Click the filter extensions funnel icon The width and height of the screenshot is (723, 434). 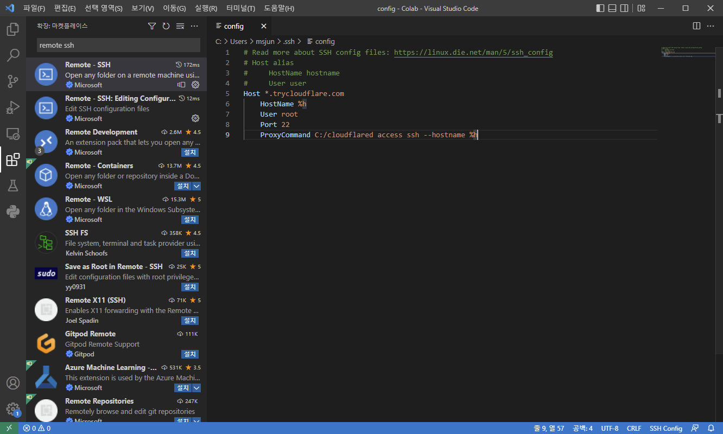(x=152, y=26)
